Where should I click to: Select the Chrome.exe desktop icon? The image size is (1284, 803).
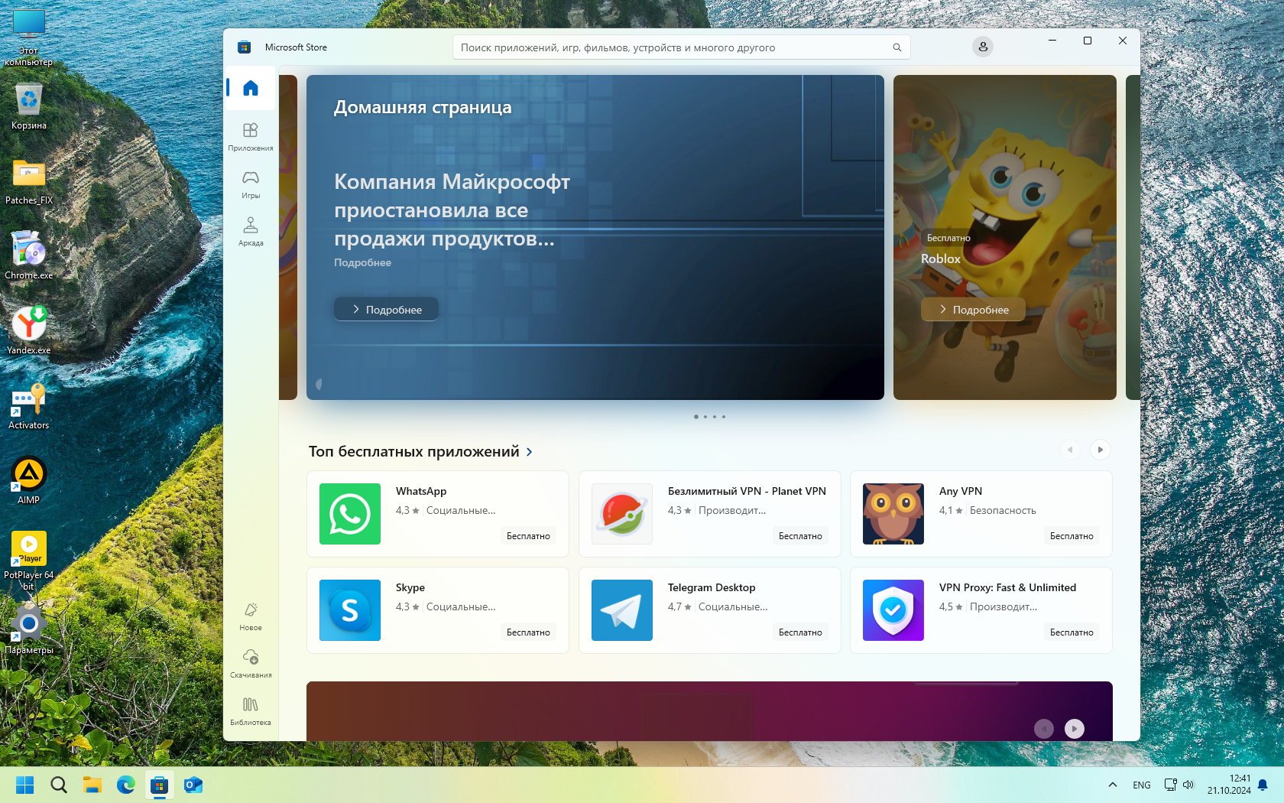coord(29,256)
